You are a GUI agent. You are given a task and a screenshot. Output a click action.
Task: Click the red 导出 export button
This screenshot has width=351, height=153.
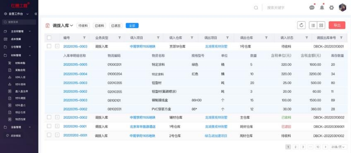(337, 26)
